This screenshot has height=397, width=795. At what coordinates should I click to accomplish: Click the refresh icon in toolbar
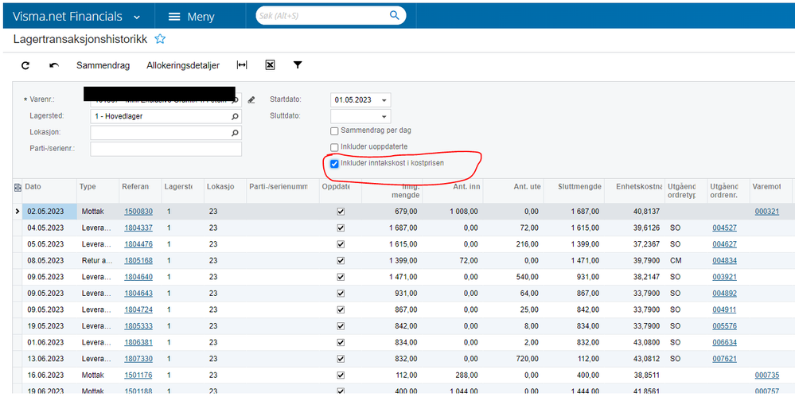tap(25, 65)
